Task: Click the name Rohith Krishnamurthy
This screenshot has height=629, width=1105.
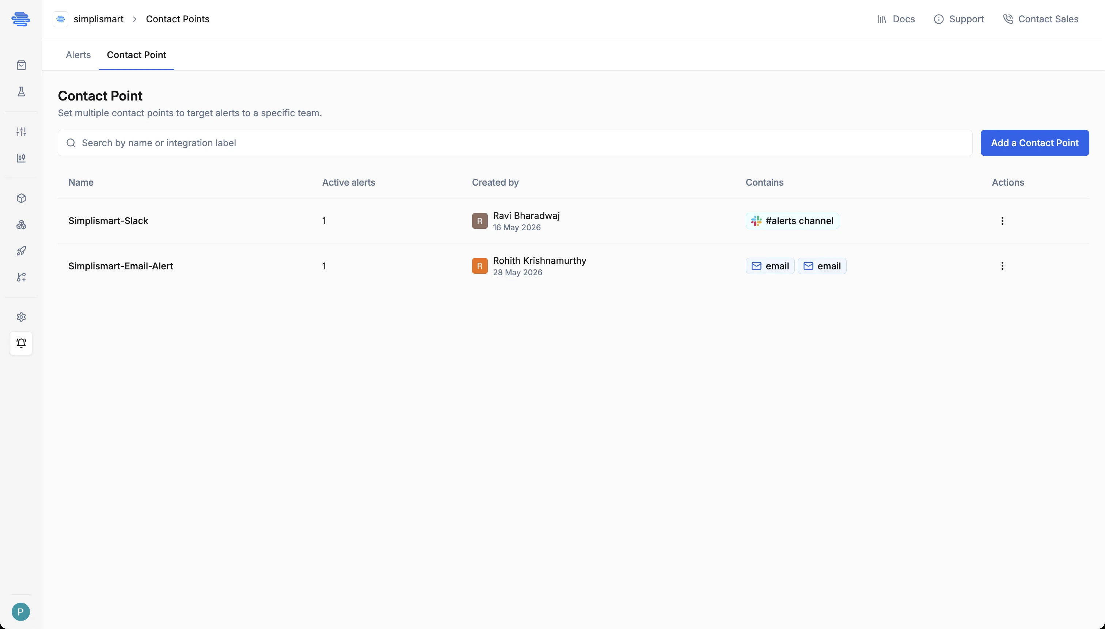Action: pyautogui.click(x=540, y=261)
